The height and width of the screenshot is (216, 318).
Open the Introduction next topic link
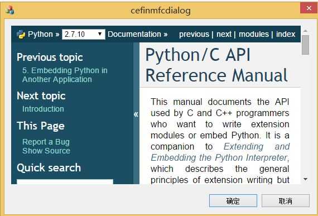43,109
